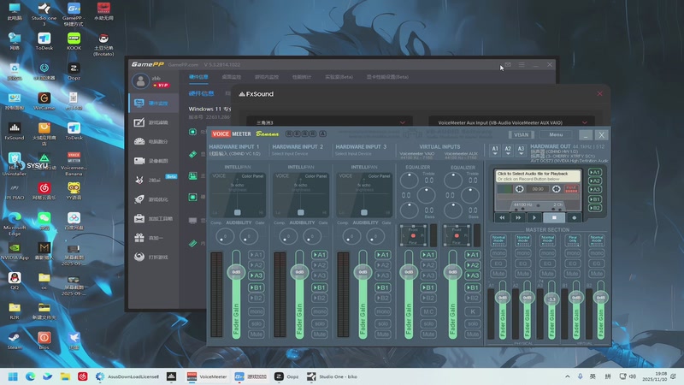
Task: Stop the cassette recorder
Action: pos(554,217)
